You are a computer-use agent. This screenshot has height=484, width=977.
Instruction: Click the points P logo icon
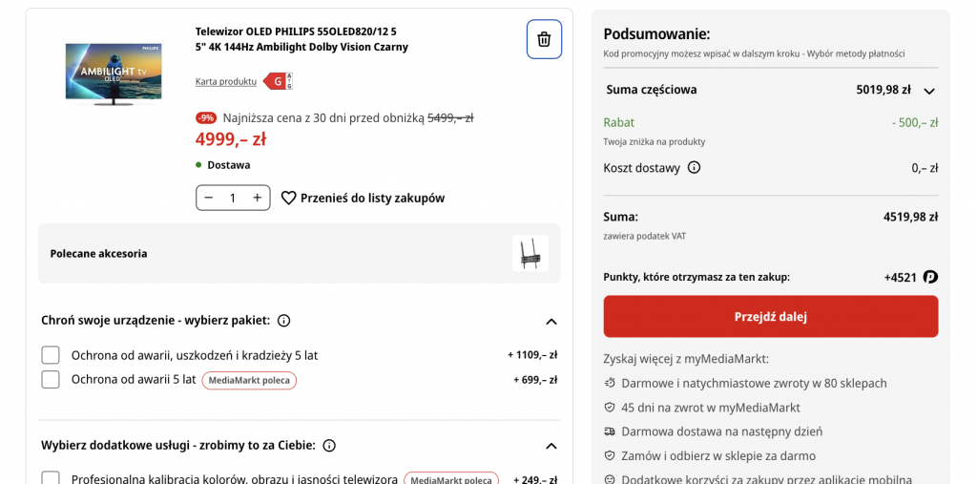tap(930, 277)
